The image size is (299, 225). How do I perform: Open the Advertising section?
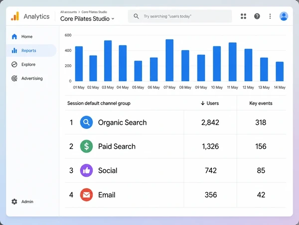[31, 78]
